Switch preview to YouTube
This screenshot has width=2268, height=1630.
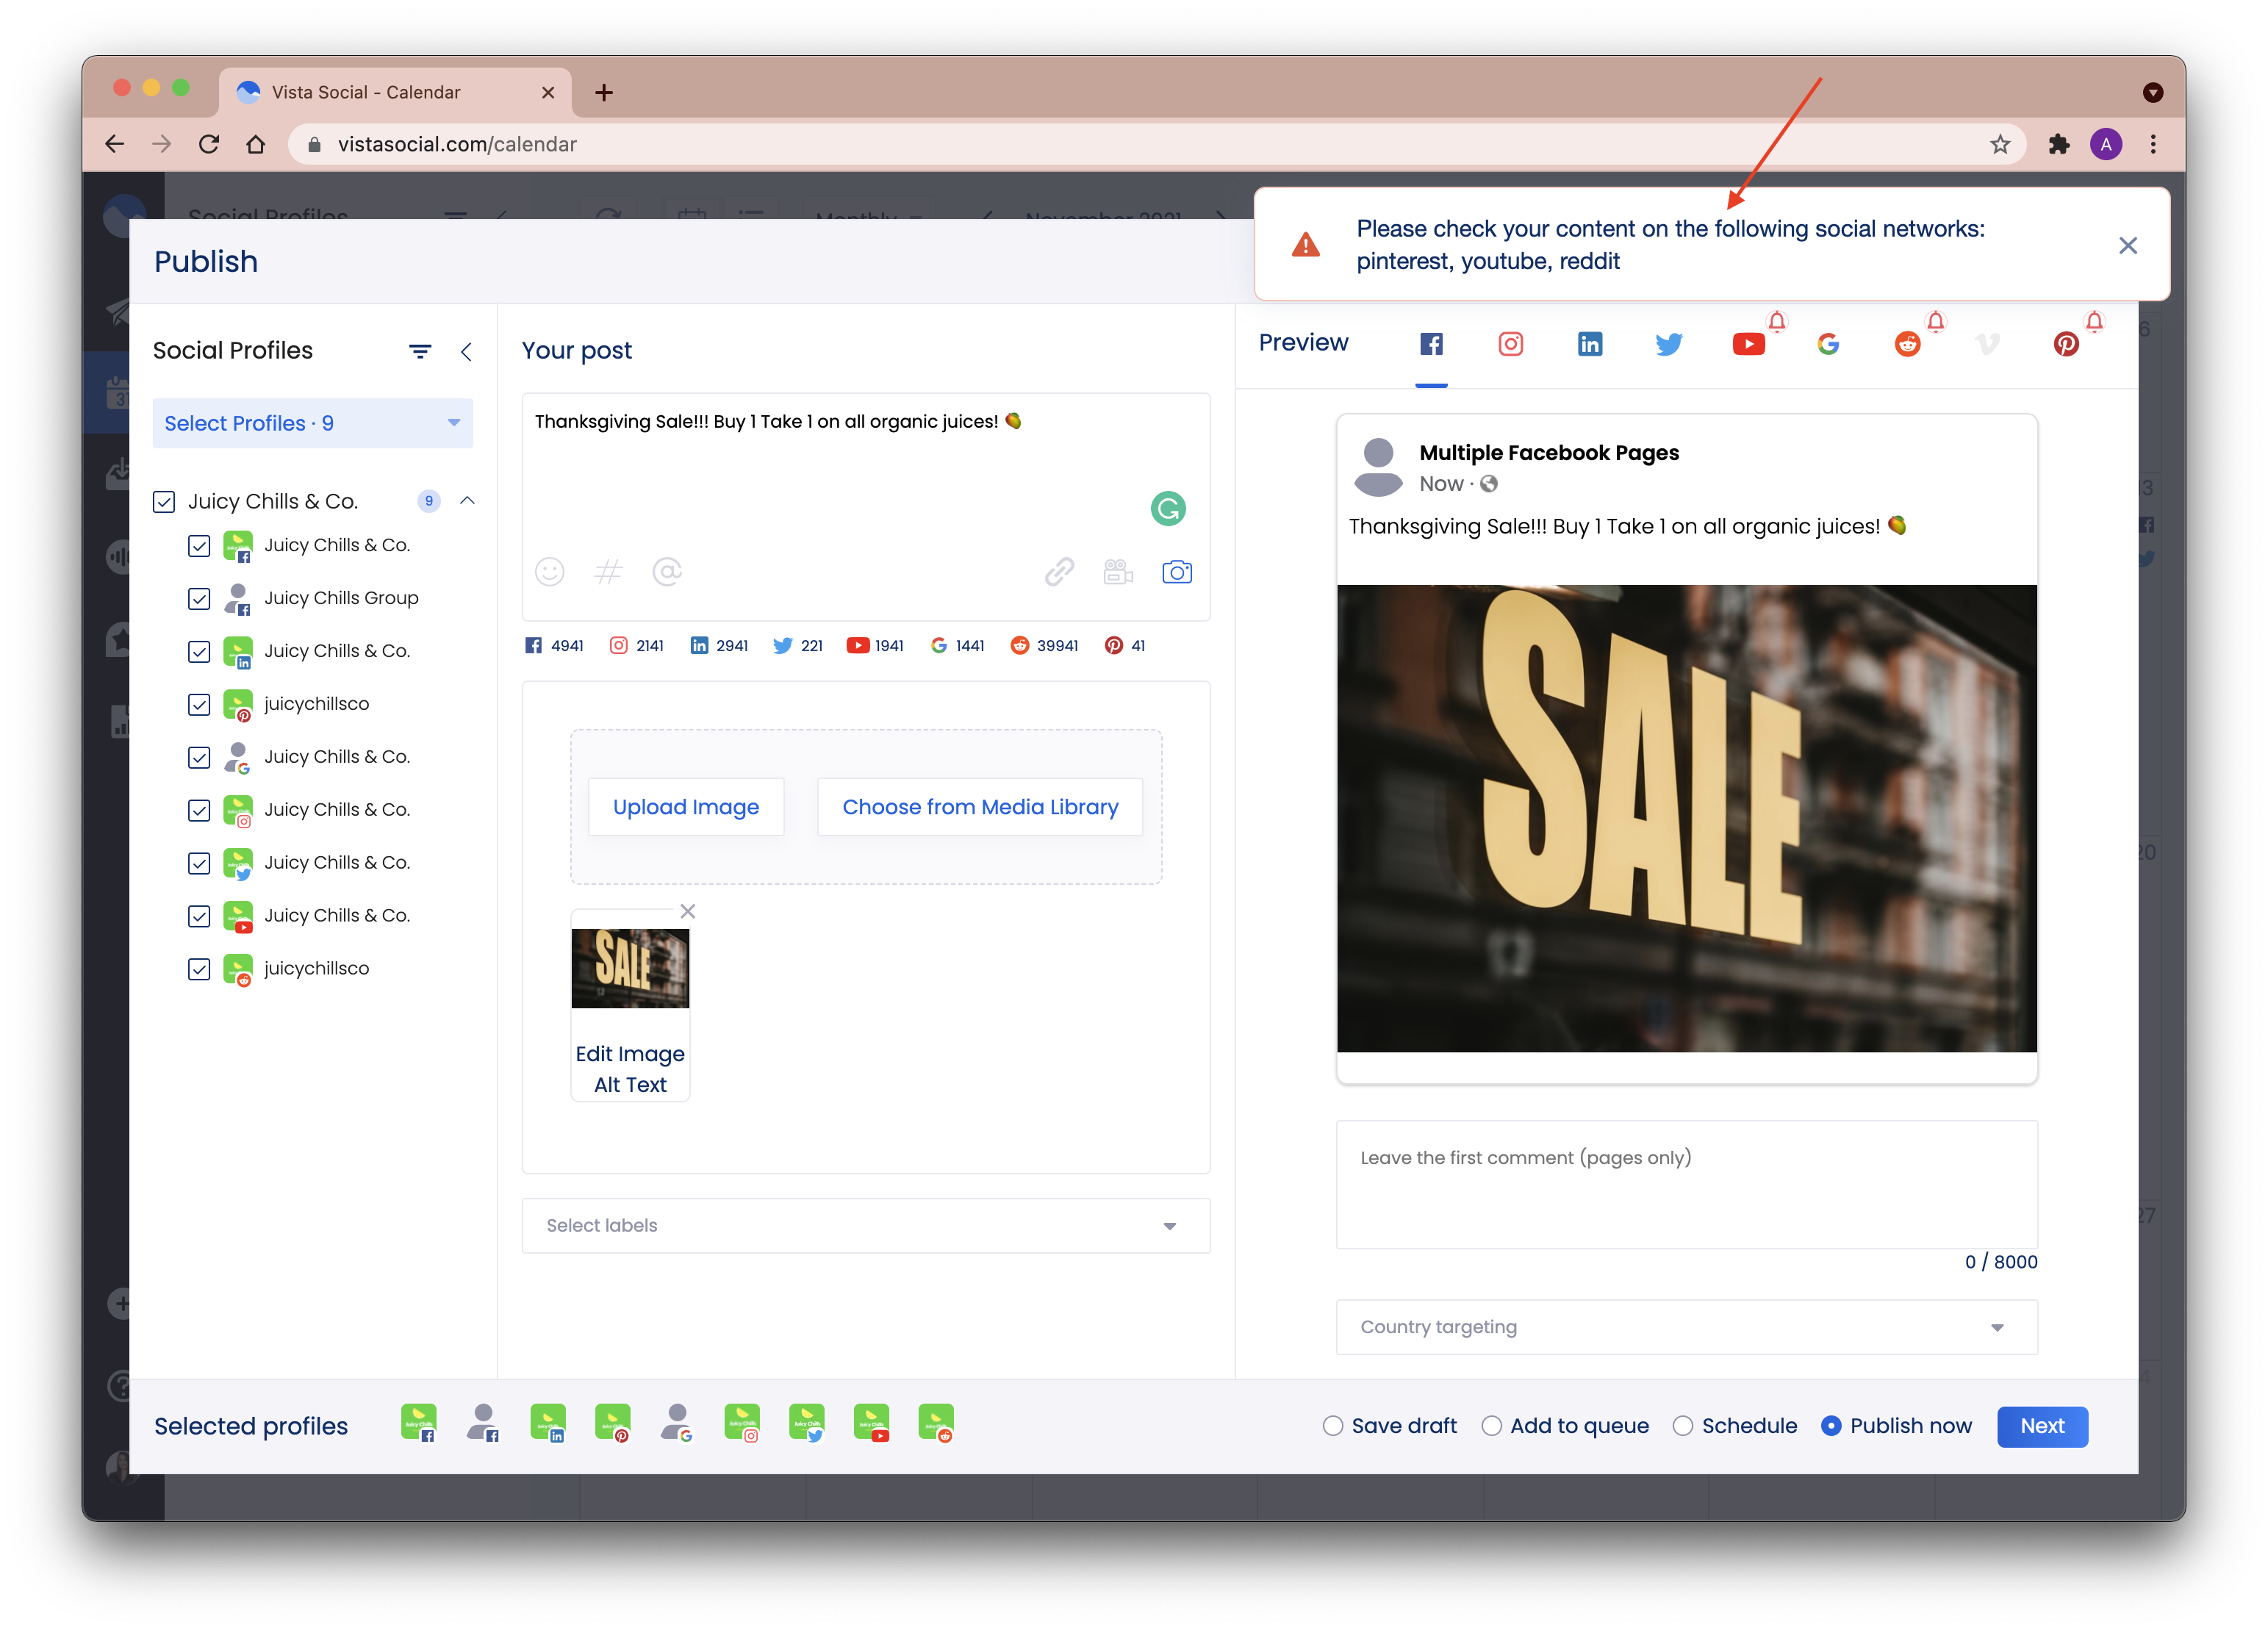click(1748, 344)
